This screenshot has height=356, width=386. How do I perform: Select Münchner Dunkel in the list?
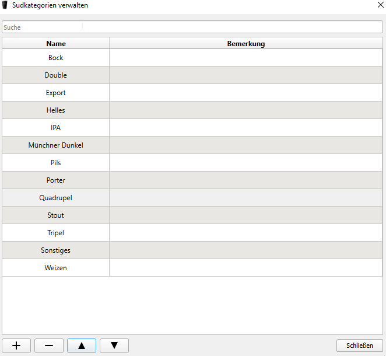56,145
